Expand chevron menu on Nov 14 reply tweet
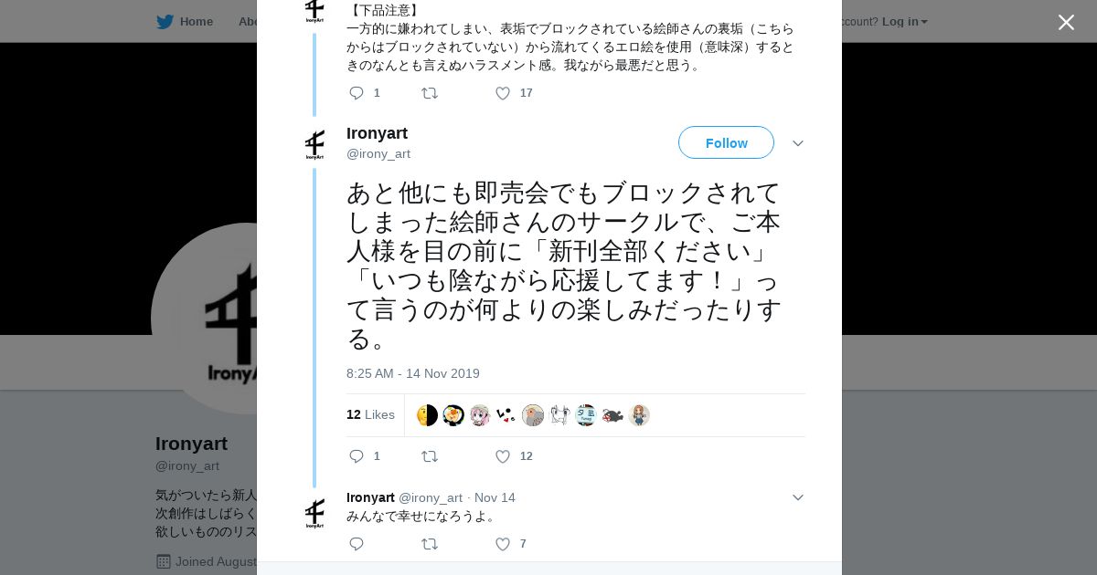Viewport: 1097px width, 575px height. point(798,497)
